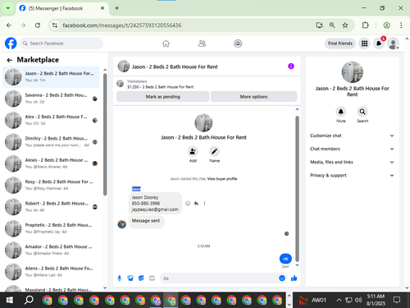Open Chrome extensions puzzle icon
Viewport: 410px width, 308px height.
[365, 25]
